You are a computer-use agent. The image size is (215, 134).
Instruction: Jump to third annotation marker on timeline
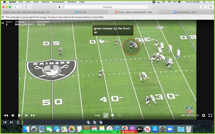[x=101, y=122]
